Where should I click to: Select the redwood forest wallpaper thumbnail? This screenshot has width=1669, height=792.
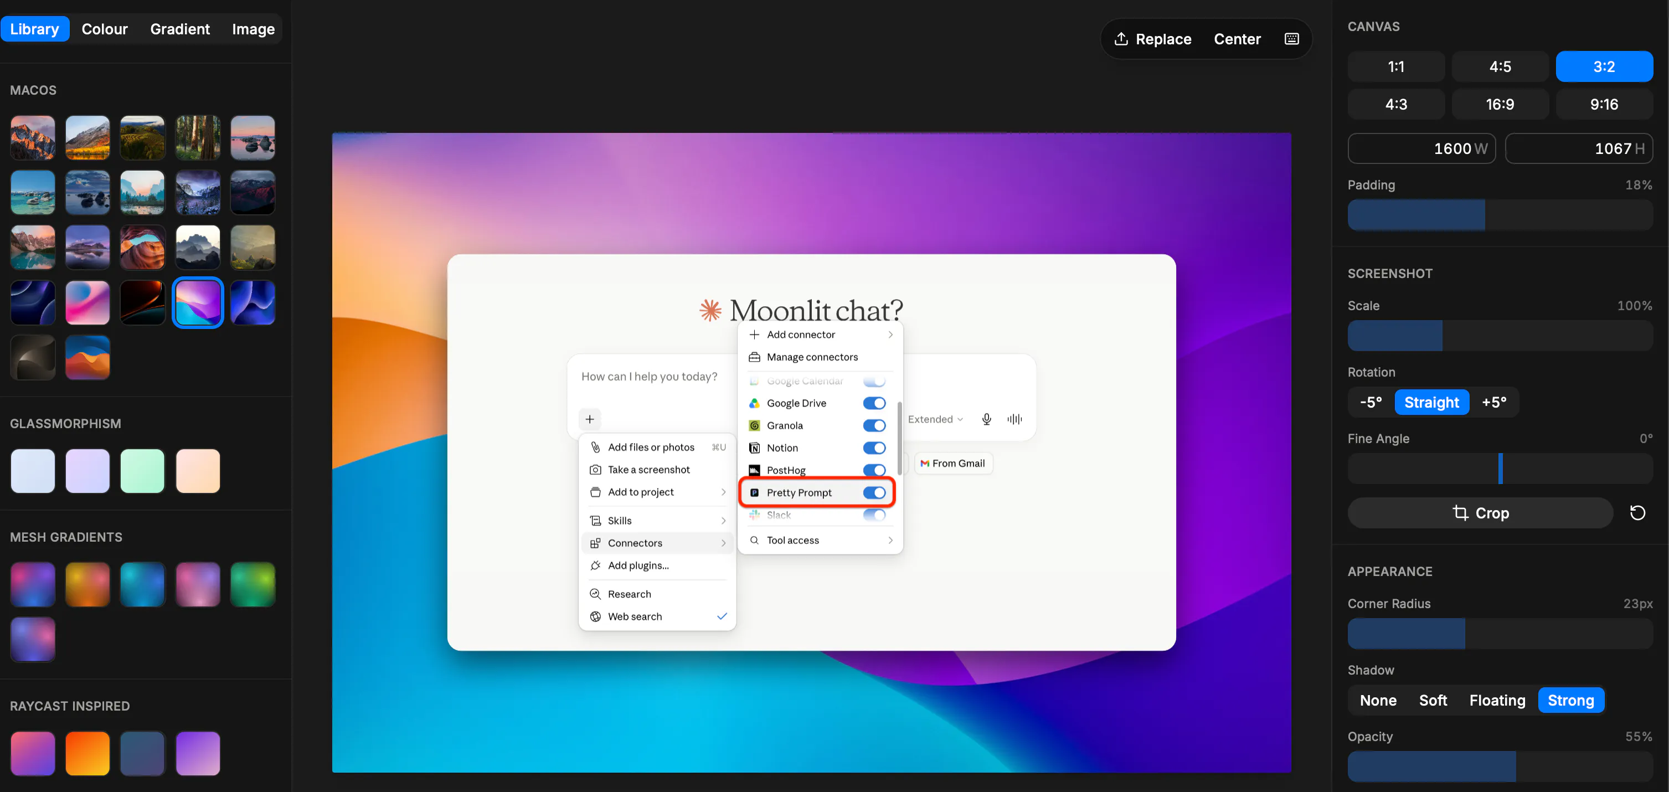coord(198,137)
